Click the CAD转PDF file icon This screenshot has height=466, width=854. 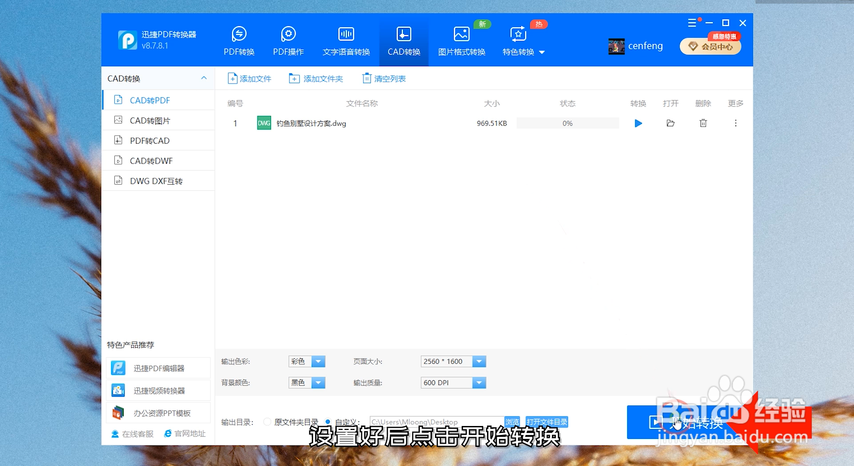(118, 100)
